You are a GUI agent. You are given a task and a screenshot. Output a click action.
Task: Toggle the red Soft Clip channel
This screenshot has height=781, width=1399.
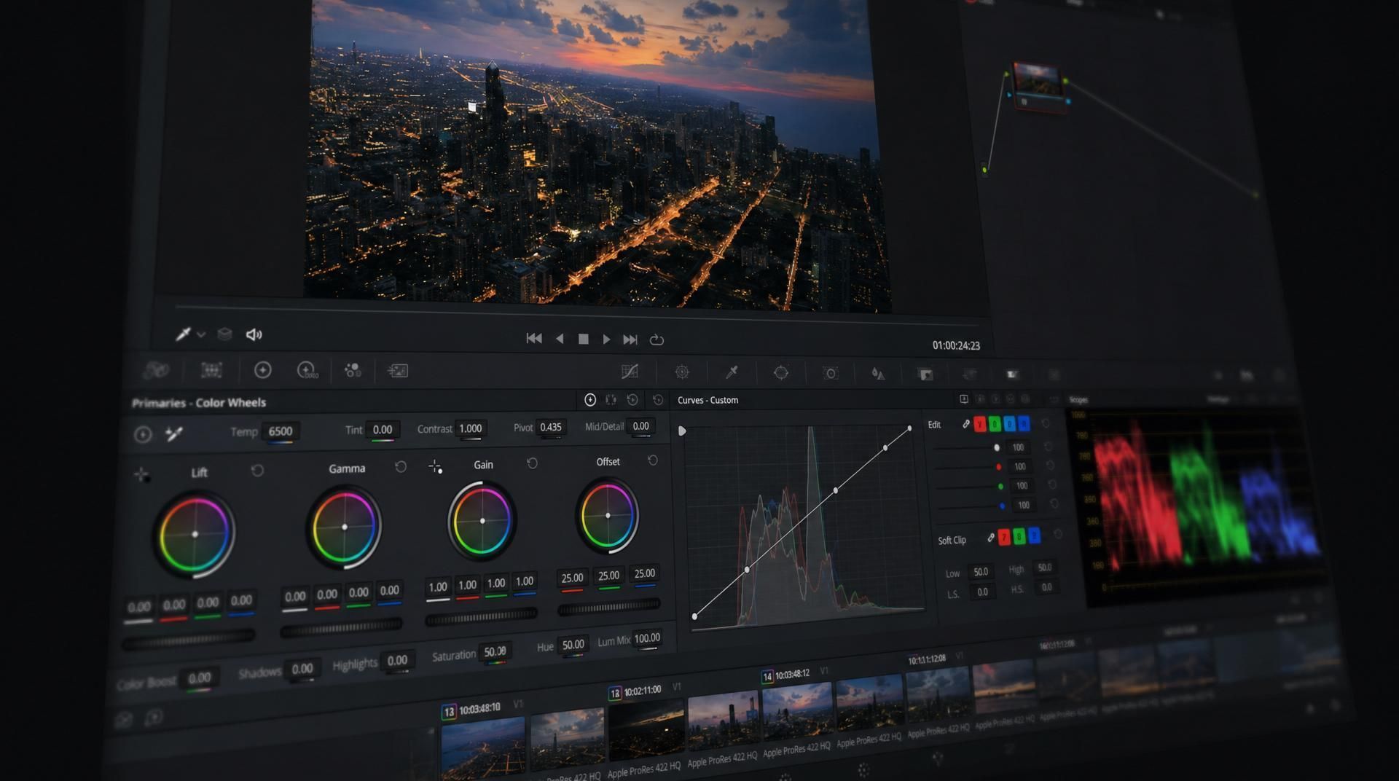pyautogui.click(x=1004, y=538)
